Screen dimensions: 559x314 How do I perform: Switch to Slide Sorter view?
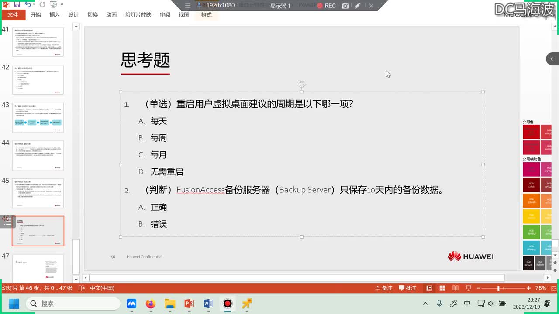(x=442, y=288)
